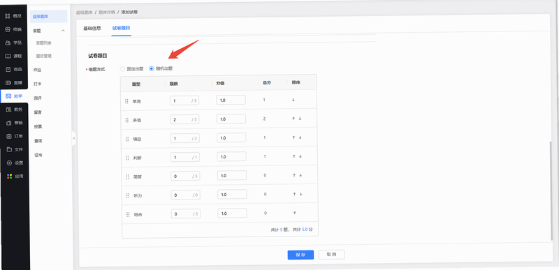The width and height of the screenshot is (559, 270).
Task: Focus the 填空 question count field
Action: pyautogui.click(x=185, y=138)
